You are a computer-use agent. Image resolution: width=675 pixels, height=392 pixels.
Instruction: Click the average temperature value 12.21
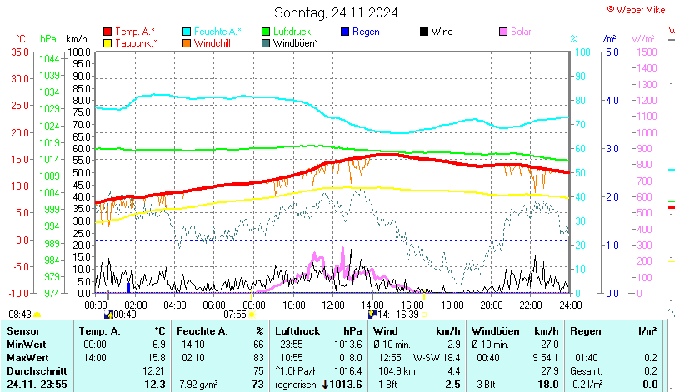[154, 371]
